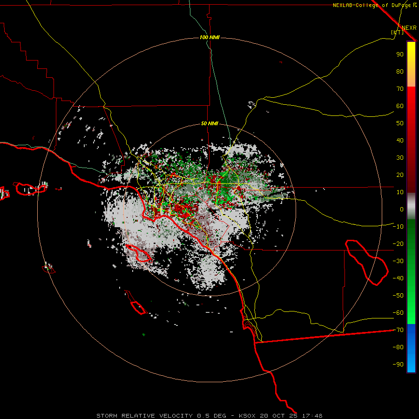
Task: Click the blue bottom segment of the color bar
Action: (411, 348)
